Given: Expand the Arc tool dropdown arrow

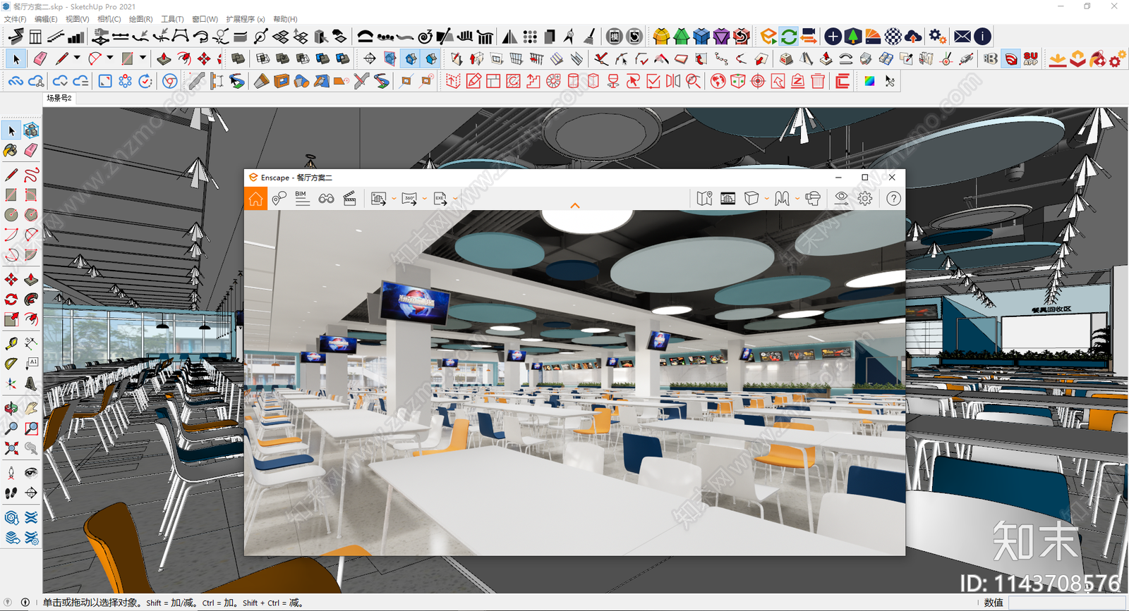Looking at the screenshot, I should coord(109,58).
